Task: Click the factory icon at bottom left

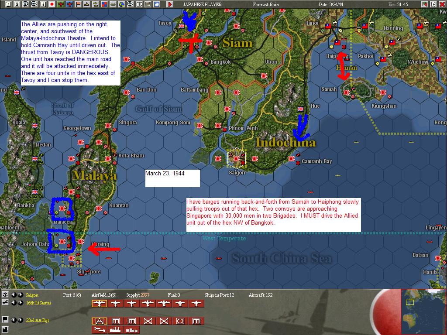Action: [x=5, y=329]
